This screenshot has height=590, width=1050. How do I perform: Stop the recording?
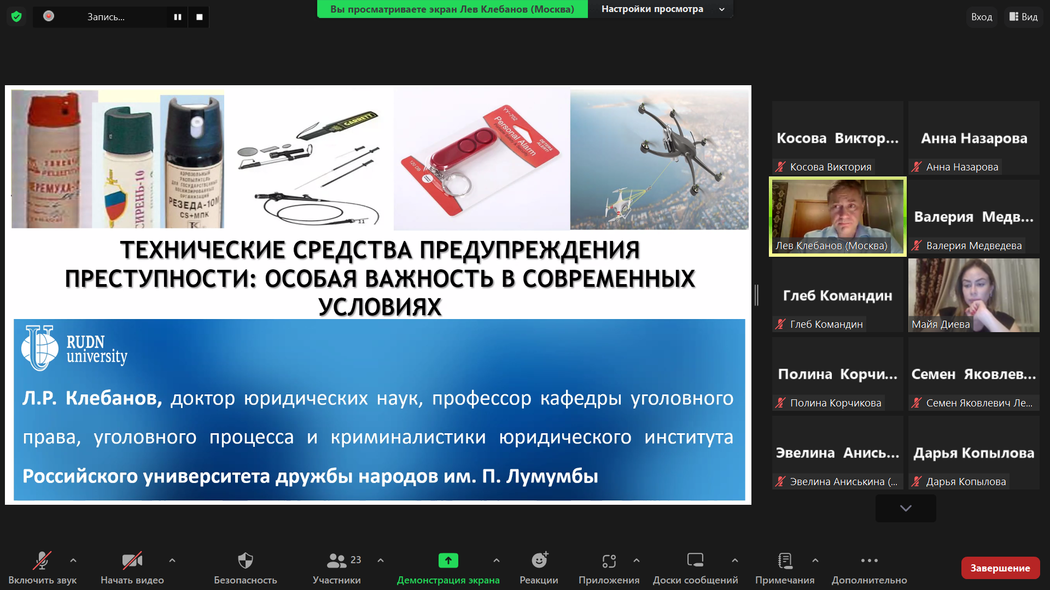coord(199,17)
